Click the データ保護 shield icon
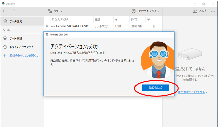The width and height of the screenshot is (218, 127). [5, 38]
